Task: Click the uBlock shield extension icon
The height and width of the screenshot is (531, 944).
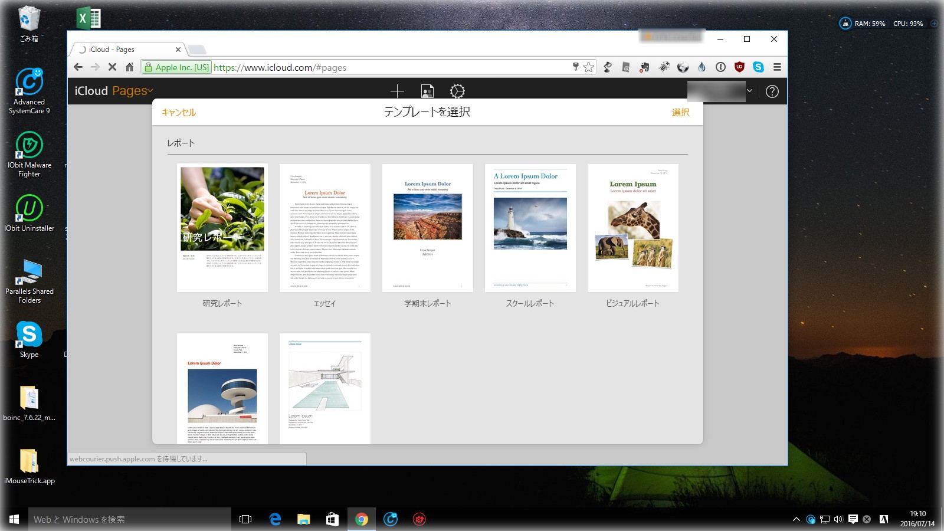Action: point(739,67)
